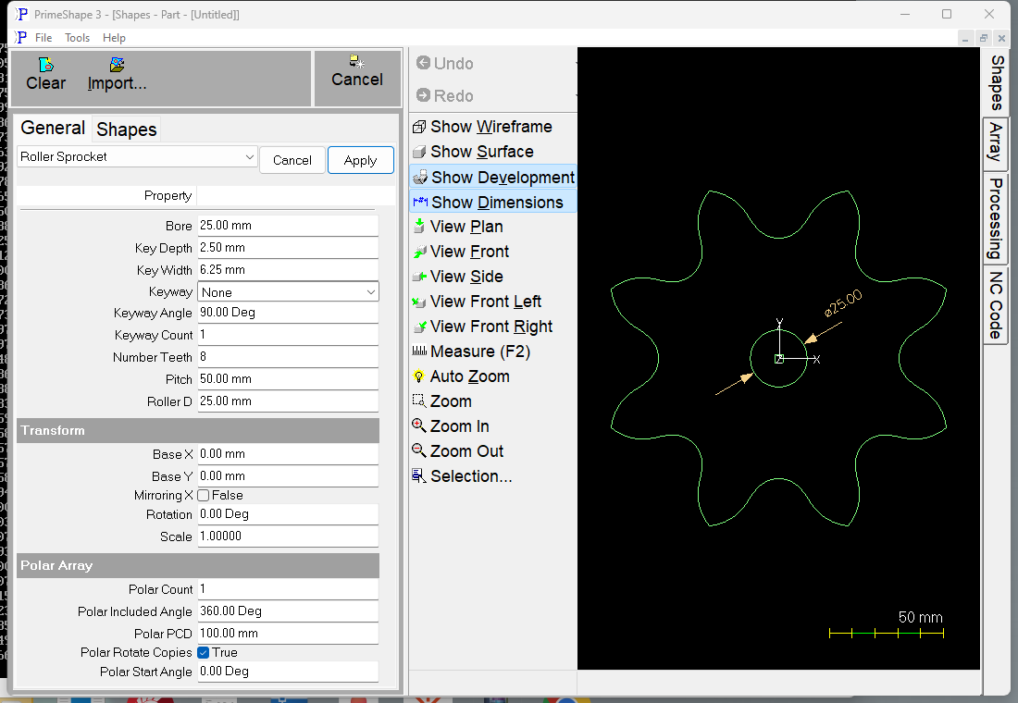The image size is (1018, 703).
Task: Click the Polar PCD value field
Action: [288, 633]
